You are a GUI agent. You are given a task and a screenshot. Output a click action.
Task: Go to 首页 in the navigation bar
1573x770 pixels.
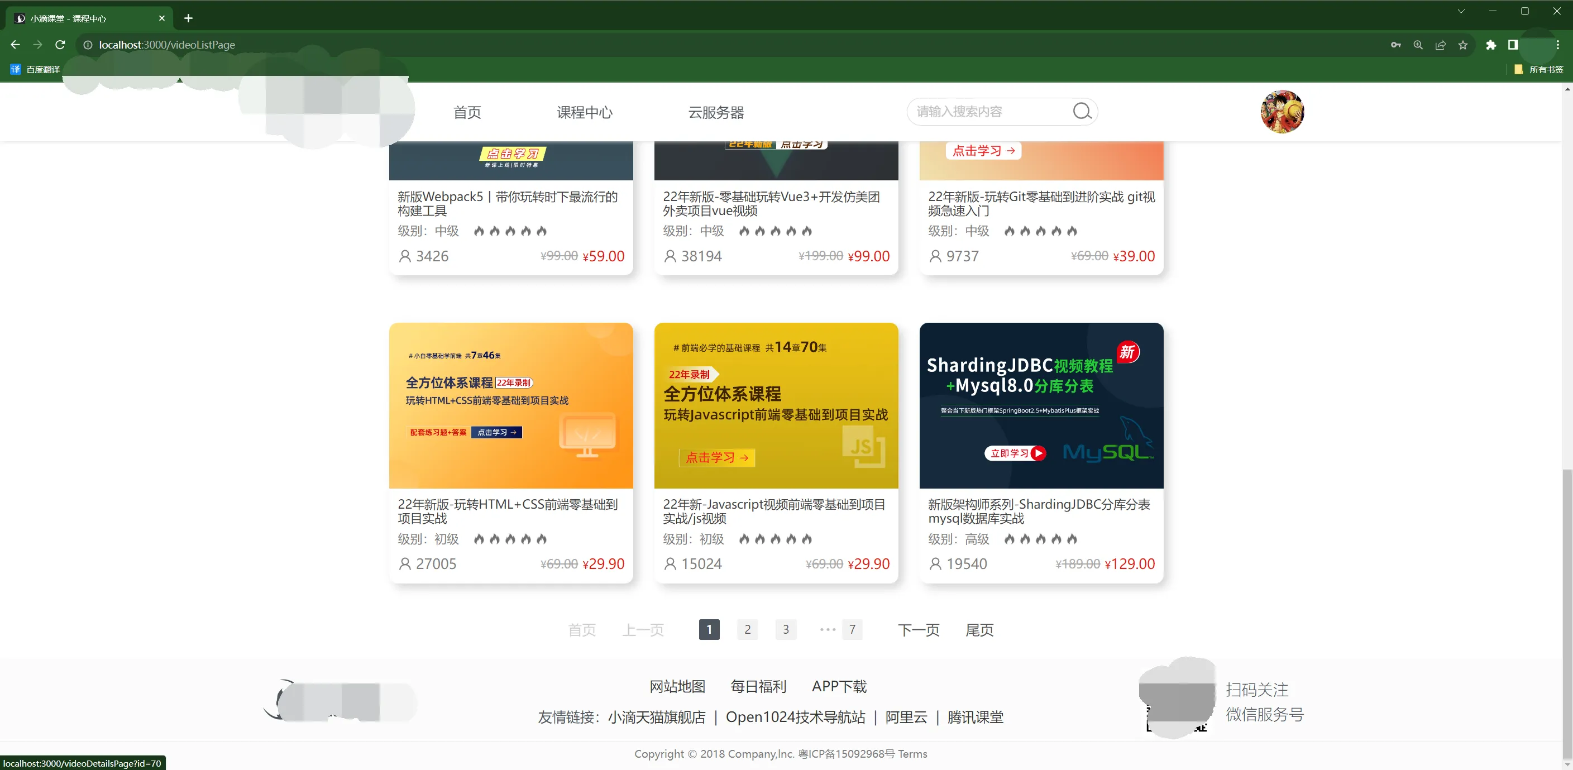(x=467, y=112)
